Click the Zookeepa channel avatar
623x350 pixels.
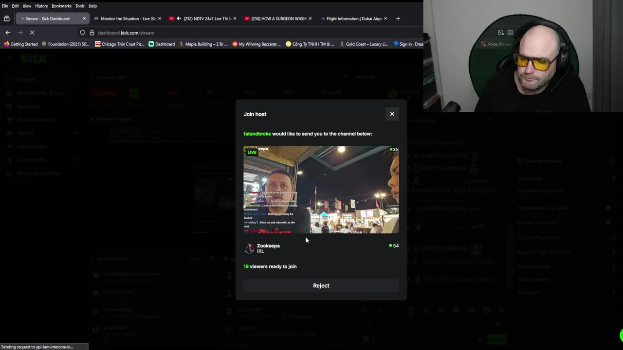point(249,248)
